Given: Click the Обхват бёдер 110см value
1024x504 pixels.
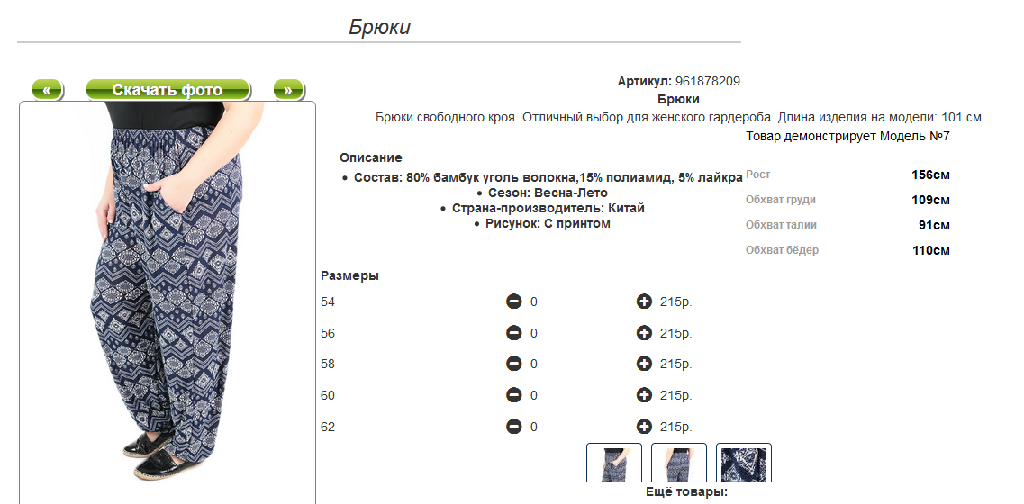Looking at the screenshot, I should [931, 251].
